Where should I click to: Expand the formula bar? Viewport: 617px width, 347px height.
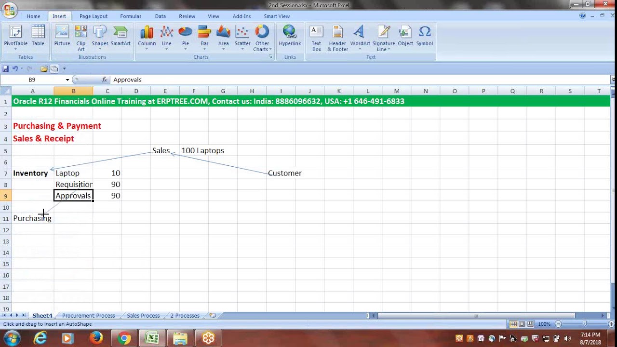pyautogui.click(x=613, y=80)
